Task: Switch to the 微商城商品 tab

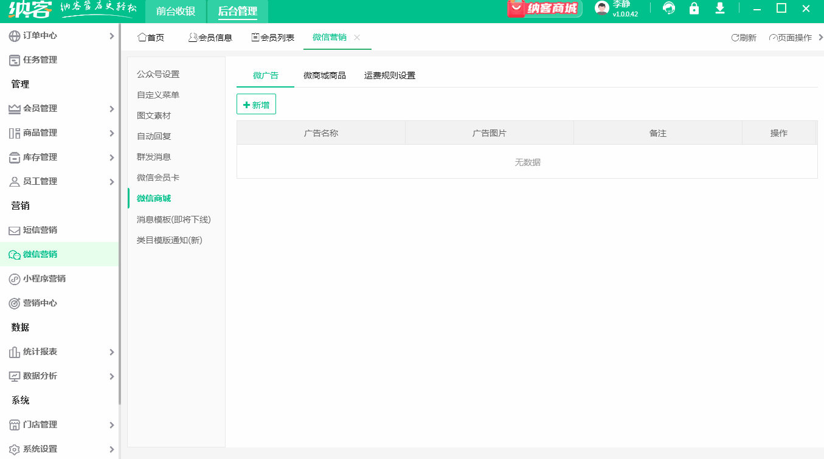Action: [x=324, y=75]
